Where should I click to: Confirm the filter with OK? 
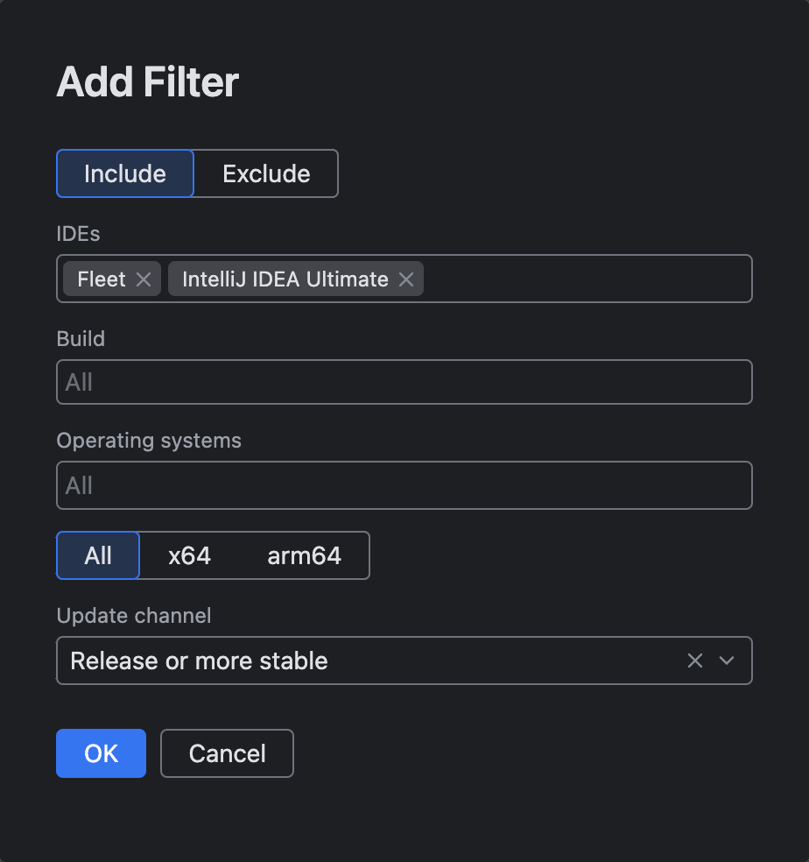pyautogui.click(x=101, y=753)
